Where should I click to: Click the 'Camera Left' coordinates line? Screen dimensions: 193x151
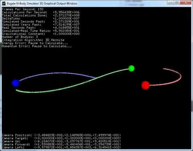(61, 148)
